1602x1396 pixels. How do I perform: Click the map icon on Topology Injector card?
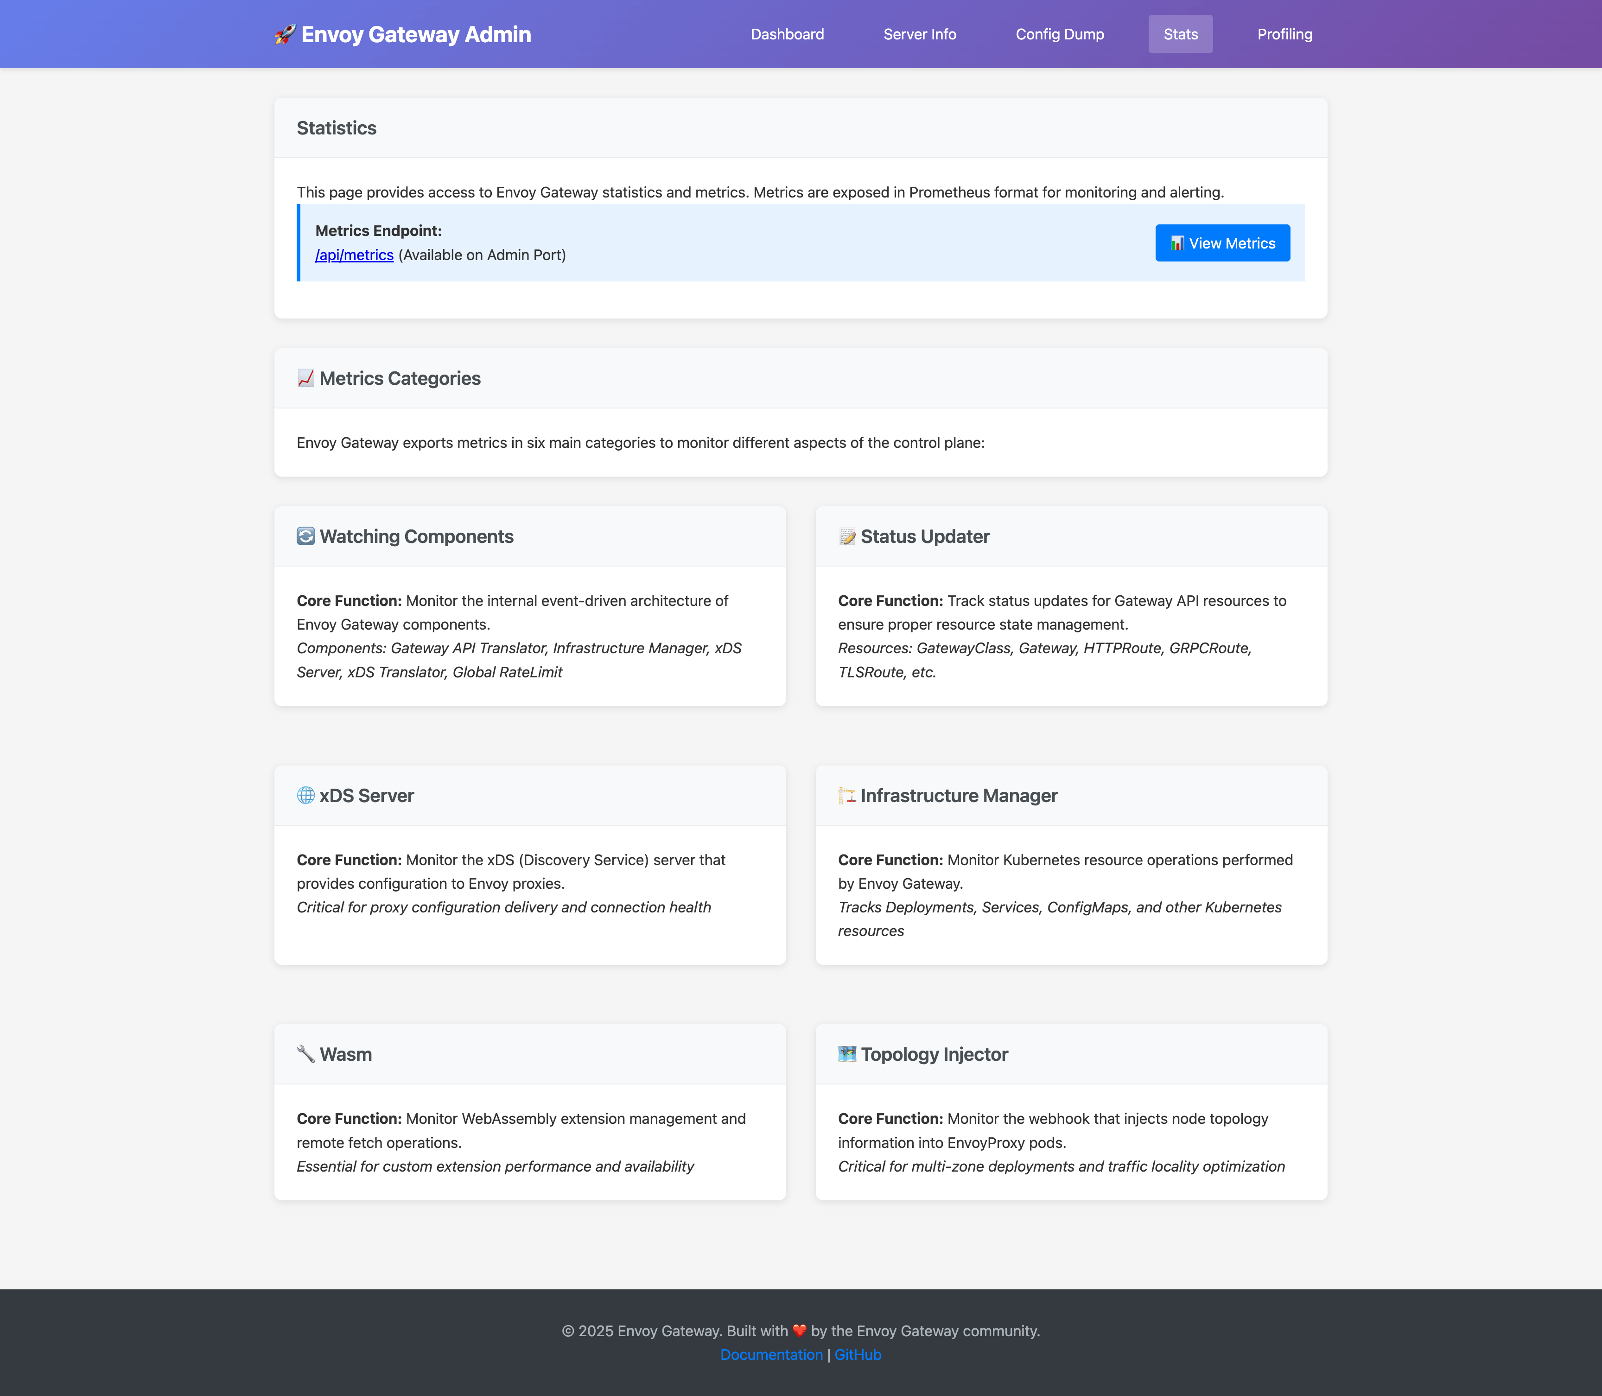(846, 1054)
